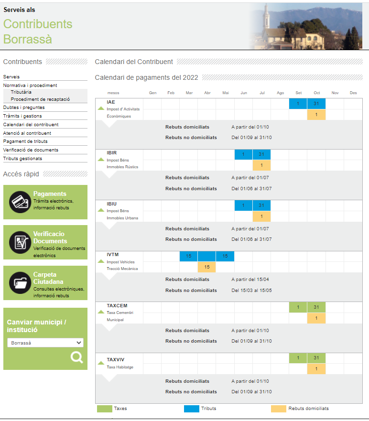Image resolution: width=369 pixels, height=421 pixels.
Task: Collapse the TAXCEM row green triangle
Action: click(x=101, y=312)
